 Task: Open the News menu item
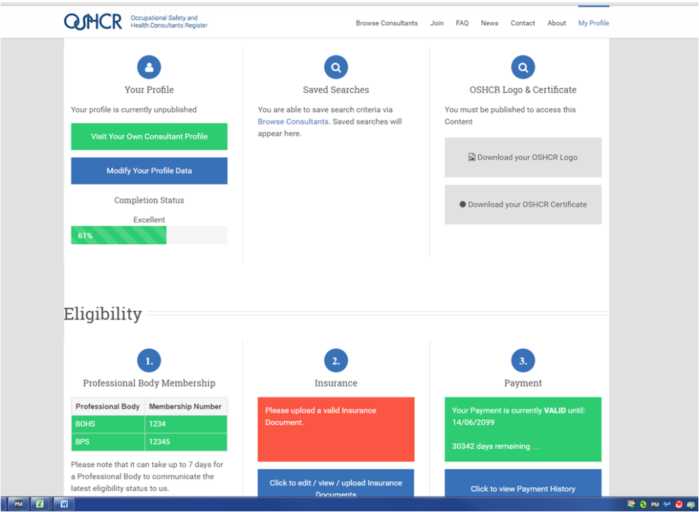pyautogui.click(x=489, y=23)
